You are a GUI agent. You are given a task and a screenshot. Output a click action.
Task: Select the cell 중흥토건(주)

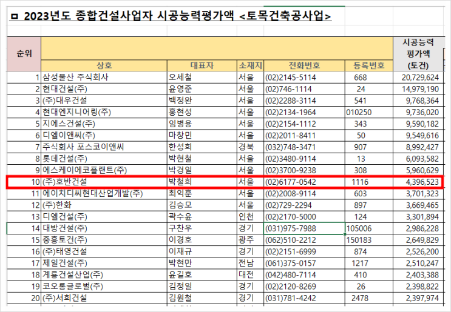(x=104, y=240)
